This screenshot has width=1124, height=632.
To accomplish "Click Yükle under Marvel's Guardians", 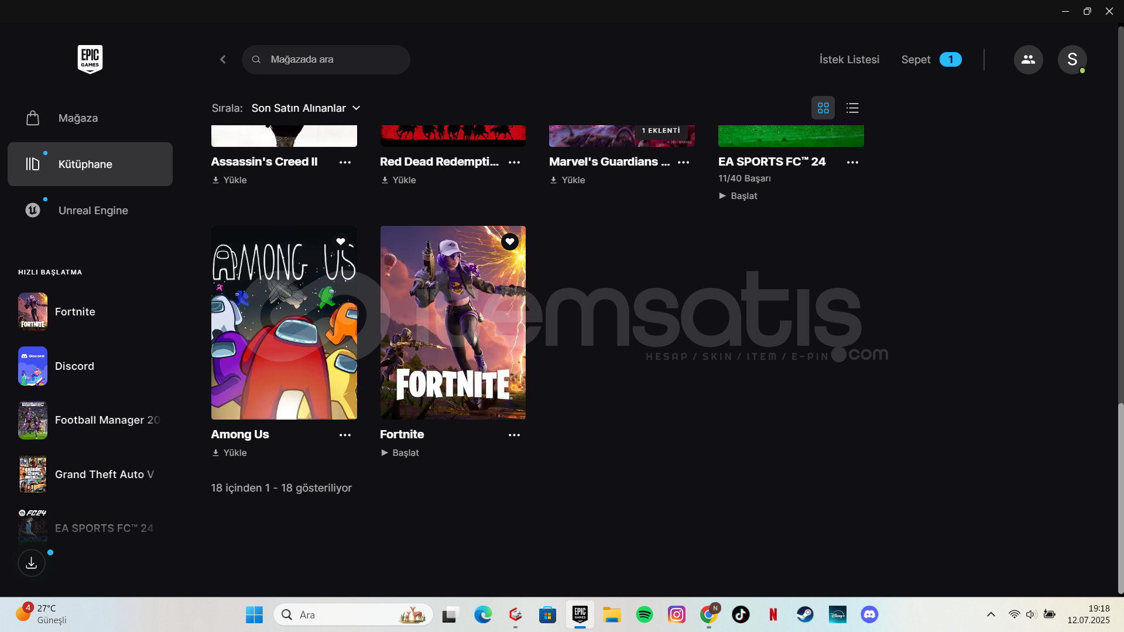I will (568, 180).
